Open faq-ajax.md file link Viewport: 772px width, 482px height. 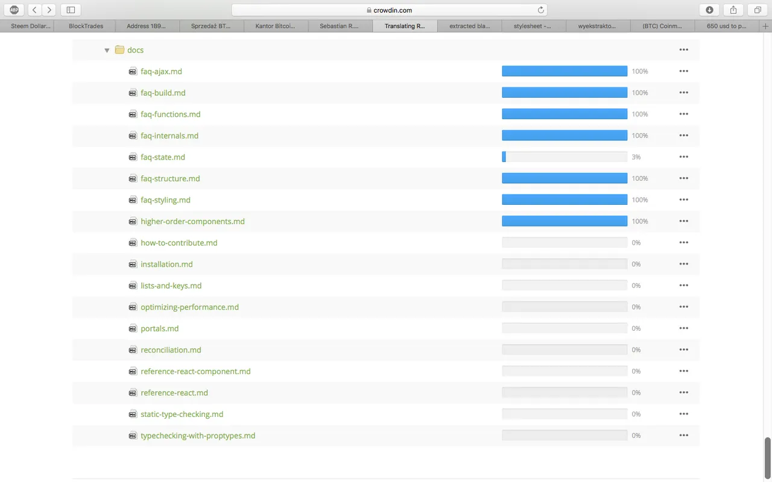click(161, 71)
